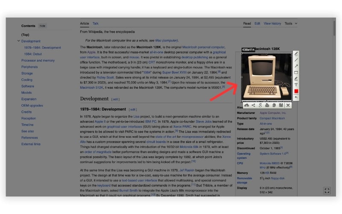Jump to References section
Screen dimensions: 342x214
click(29, 137)
